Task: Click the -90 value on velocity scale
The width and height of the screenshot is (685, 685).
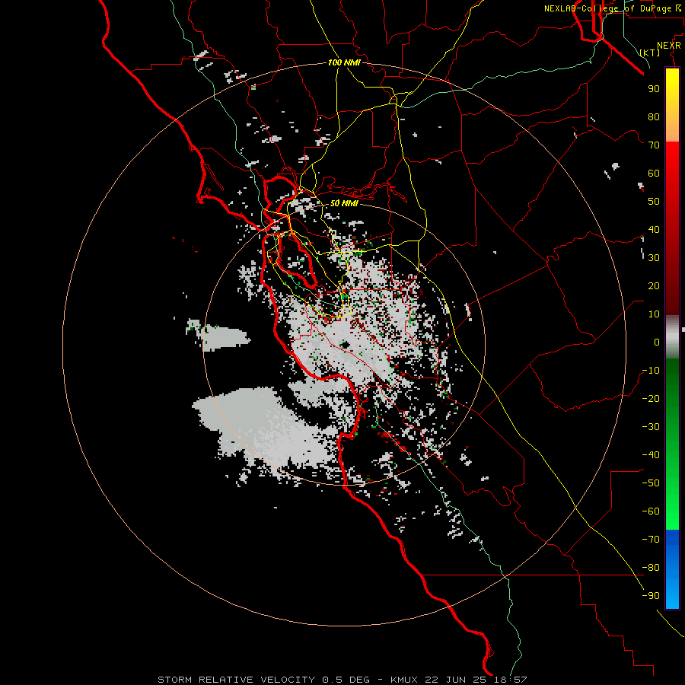Action: point(651,596)
